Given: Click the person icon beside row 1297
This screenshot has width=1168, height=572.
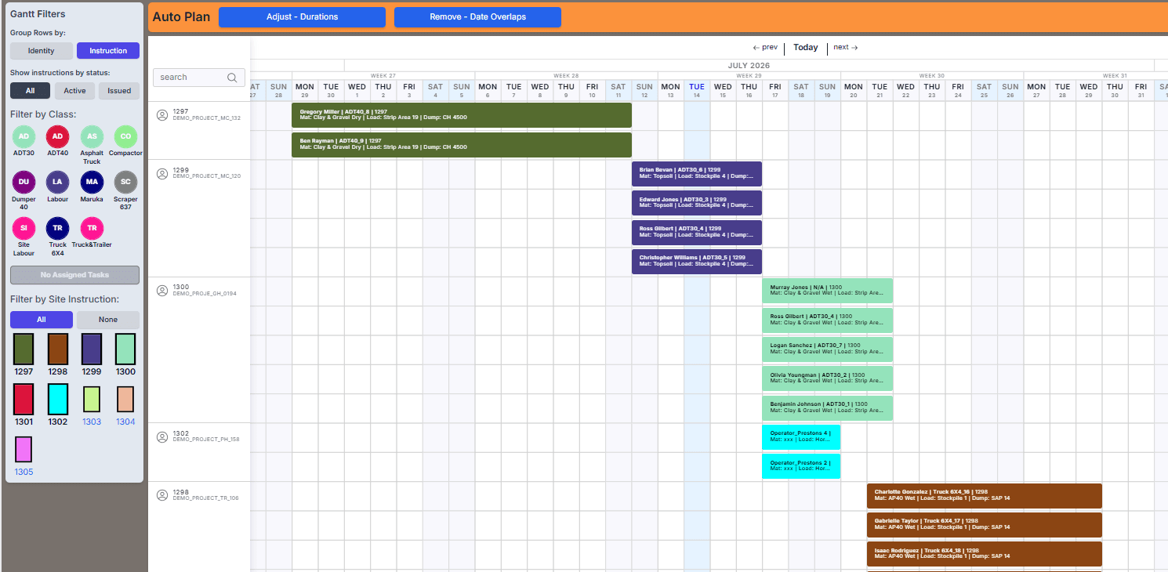Looking at the screenshot, I should (162, 115).
